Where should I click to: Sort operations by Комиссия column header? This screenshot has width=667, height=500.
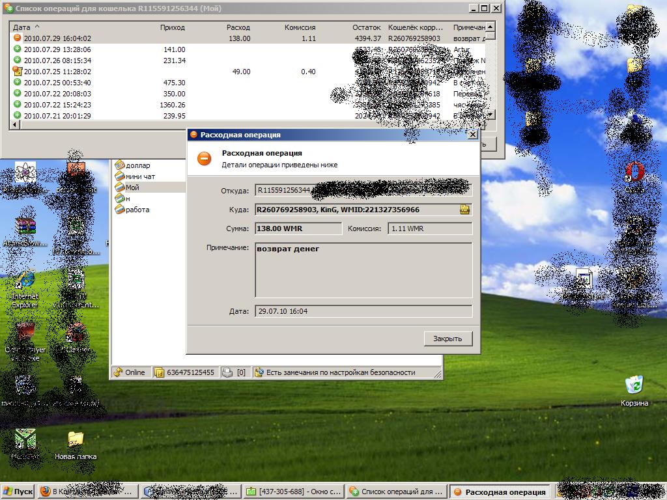click(x=300, y=27)
